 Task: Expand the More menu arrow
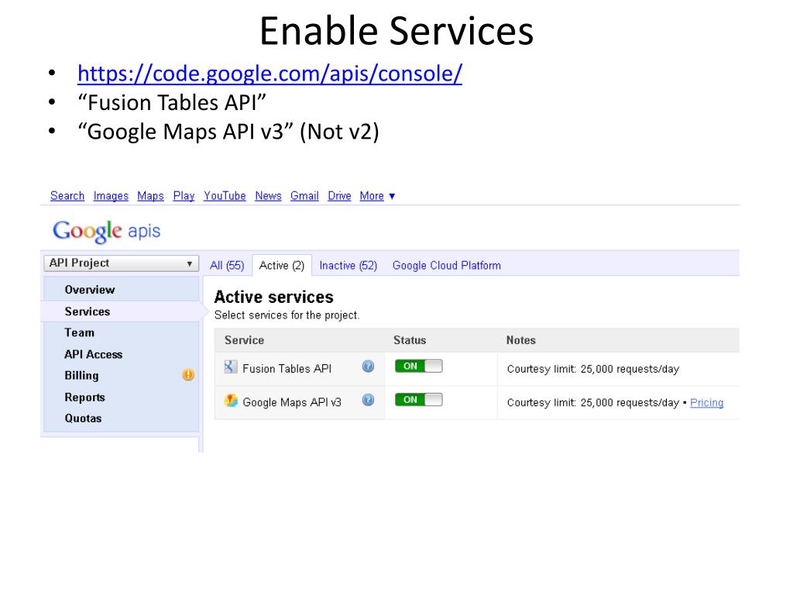[392, 196]
